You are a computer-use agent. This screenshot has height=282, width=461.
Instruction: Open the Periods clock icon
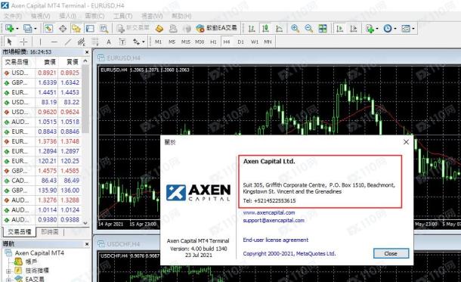point(388,29)
